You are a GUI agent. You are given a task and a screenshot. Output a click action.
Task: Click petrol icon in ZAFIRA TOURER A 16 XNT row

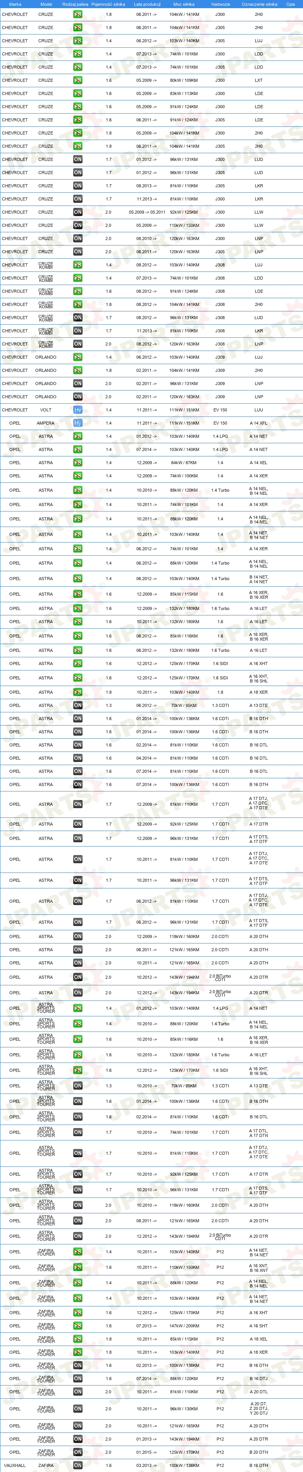point(77,1267)
